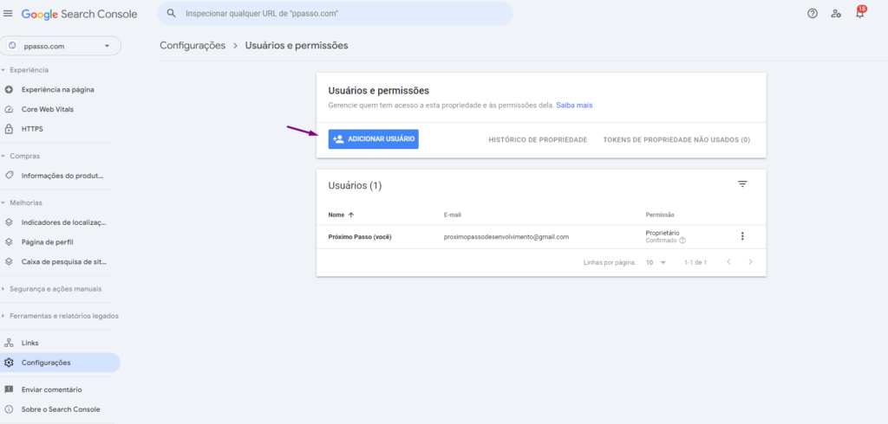Viewport: 888px width, 424px height.
Task: Follow the Saiba mais link
Action: (574, 106)
